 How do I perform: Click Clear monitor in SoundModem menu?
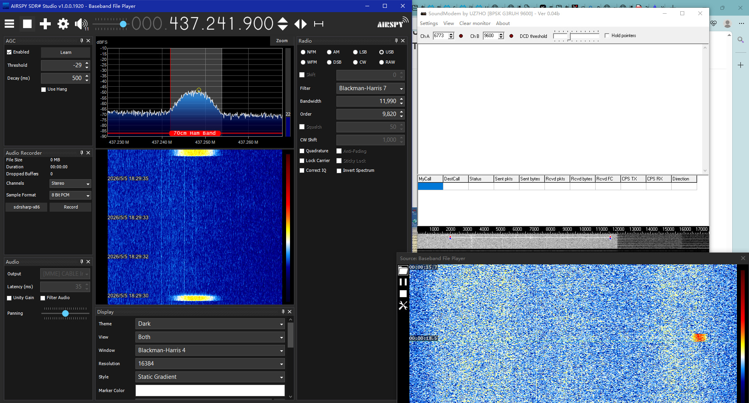(475, 23)
